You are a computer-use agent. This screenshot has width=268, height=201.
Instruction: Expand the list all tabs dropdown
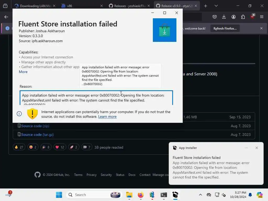(x=216, y=6)
